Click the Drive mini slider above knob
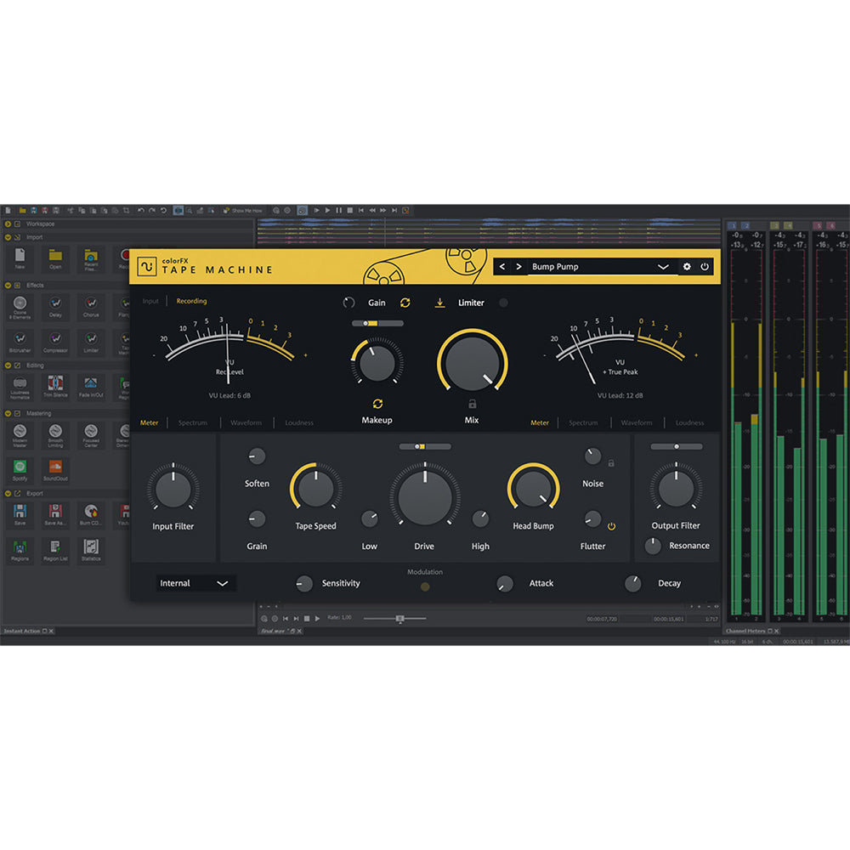The height and width of the screenshot is (850, 850). (425, 447)
